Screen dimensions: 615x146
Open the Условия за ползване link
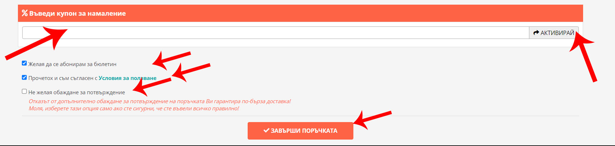tap(128, 78)
